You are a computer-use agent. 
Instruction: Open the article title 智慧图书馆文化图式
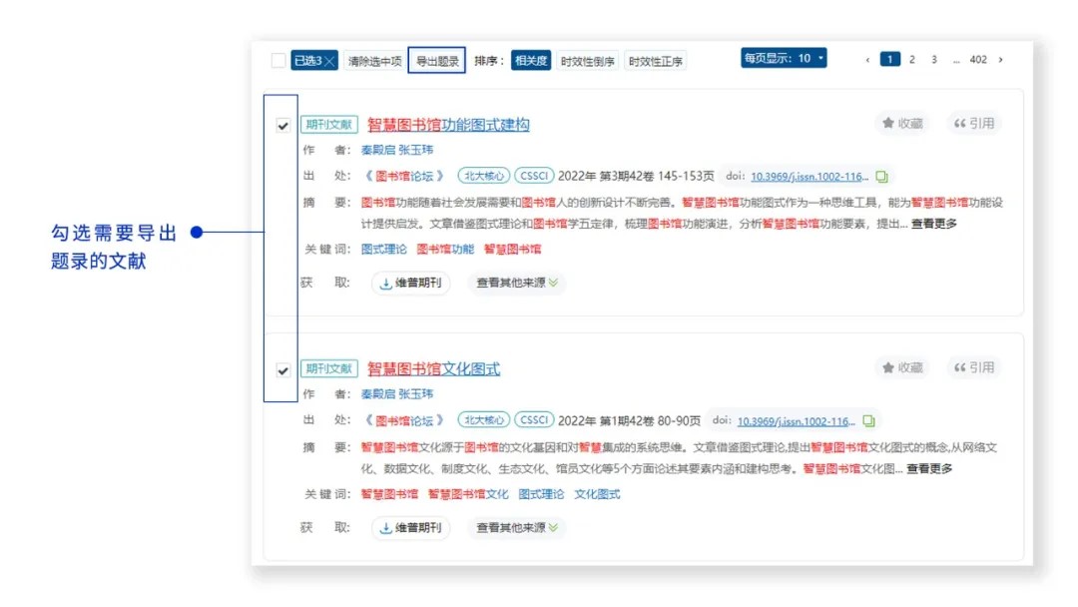point(433,369)
